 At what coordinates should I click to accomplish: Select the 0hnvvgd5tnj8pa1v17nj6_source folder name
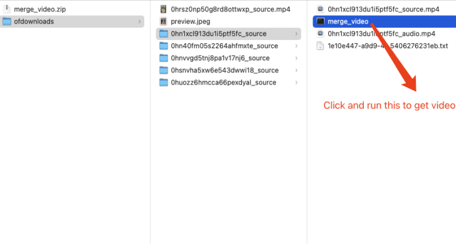click(x=220, y=58)
